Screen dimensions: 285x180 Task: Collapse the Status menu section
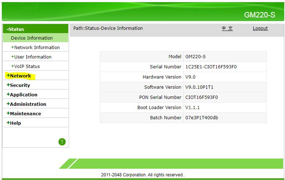[16, 29]
